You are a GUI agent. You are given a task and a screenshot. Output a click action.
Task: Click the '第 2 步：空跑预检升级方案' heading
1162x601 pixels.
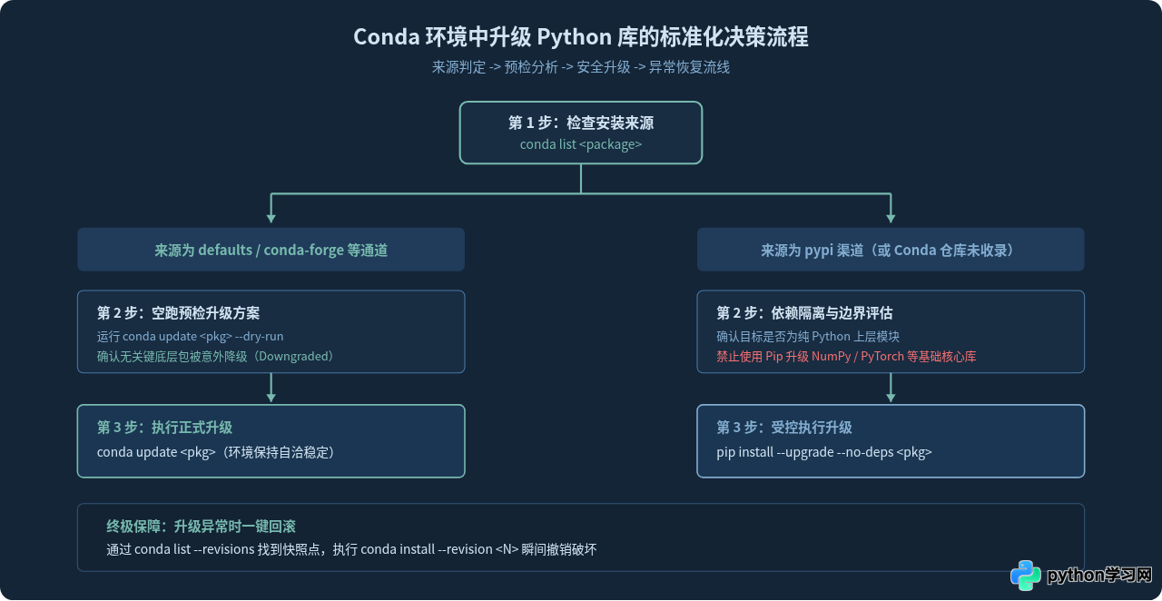[x=178, y=313]
